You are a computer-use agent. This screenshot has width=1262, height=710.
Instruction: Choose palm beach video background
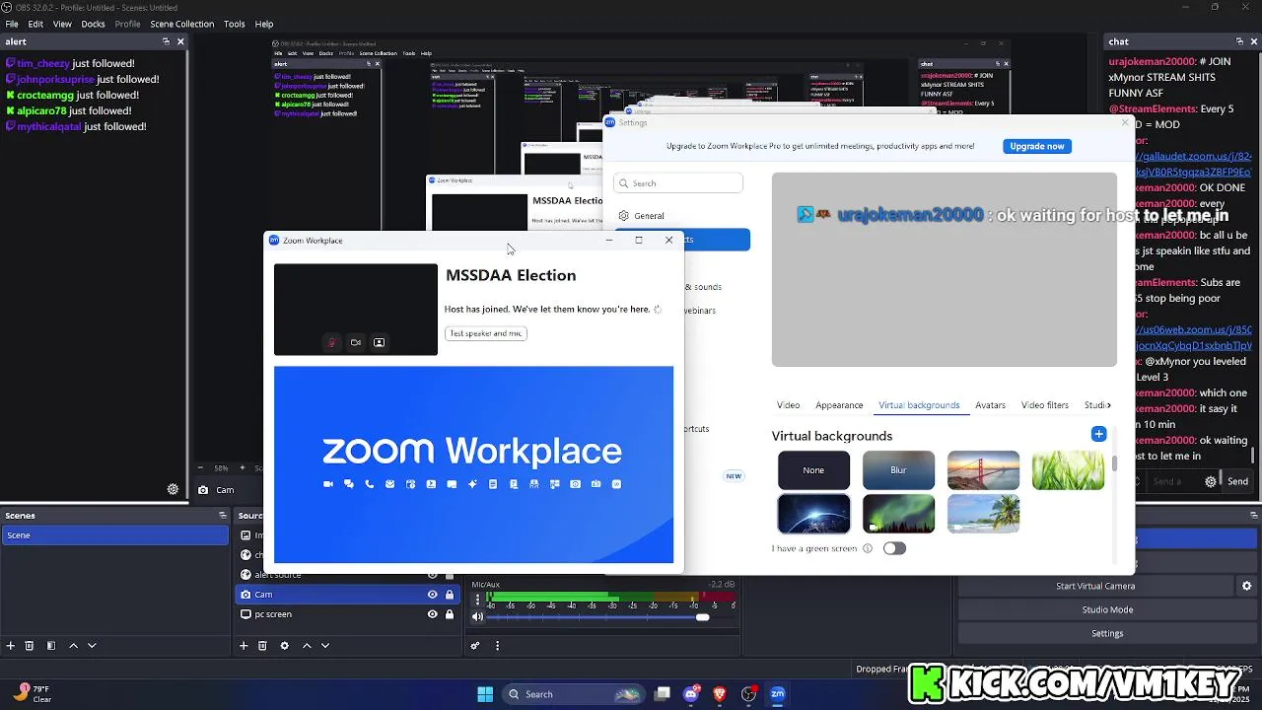click(x=983, y=514)
